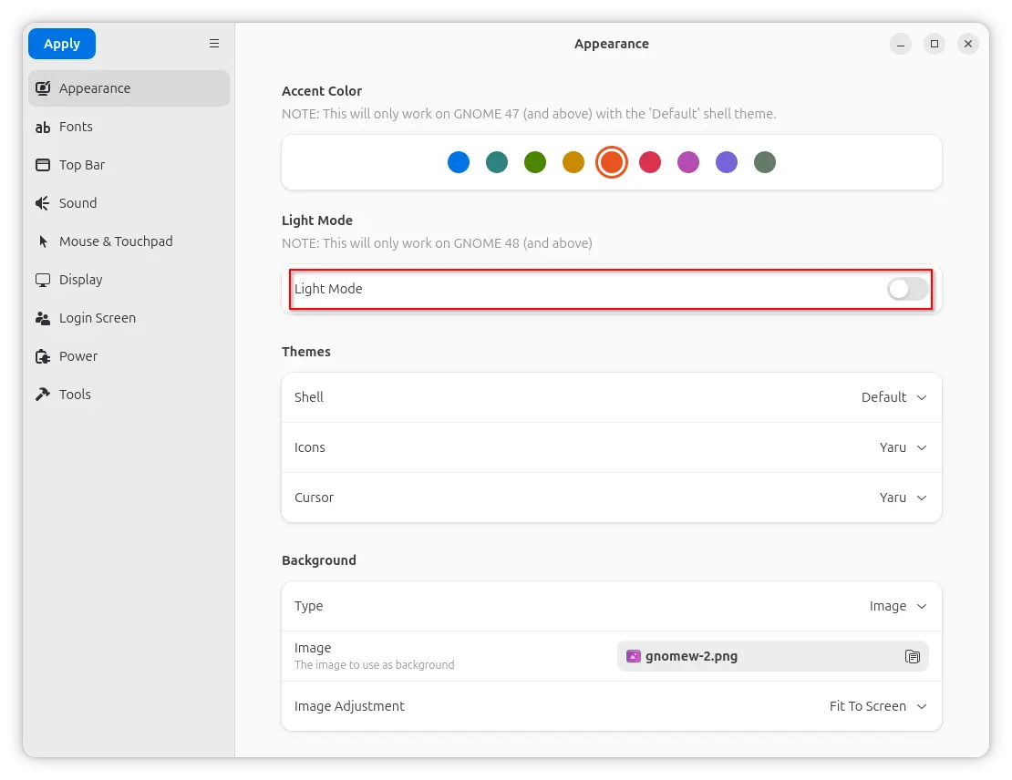Screen dimensions: 1012x780
Task: Click the Sound speaker icon
Action: click(43, 203)
